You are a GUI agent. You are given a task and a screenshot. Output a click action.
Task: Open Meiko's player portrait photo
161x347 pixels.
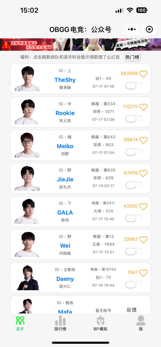27,145
